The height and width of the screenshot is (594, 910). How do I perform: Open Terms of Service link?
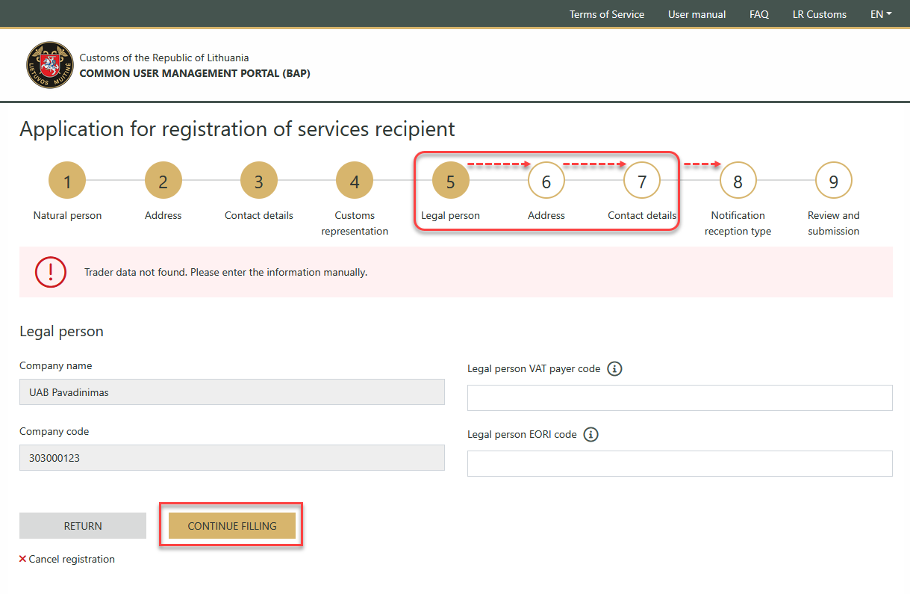[606, 14]
